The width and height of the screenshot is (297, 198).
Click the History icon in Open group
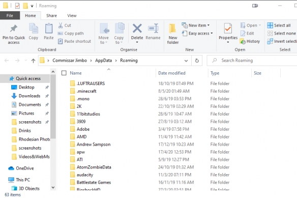(x=243, y=41)
